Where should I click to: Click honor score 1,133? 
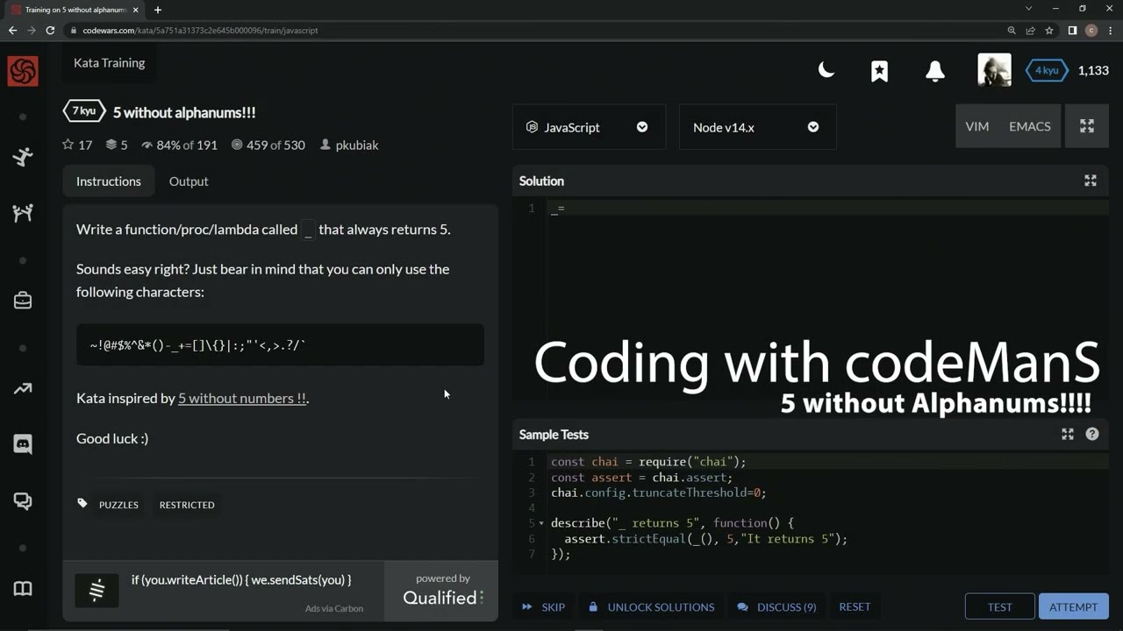coord(1093,70)
